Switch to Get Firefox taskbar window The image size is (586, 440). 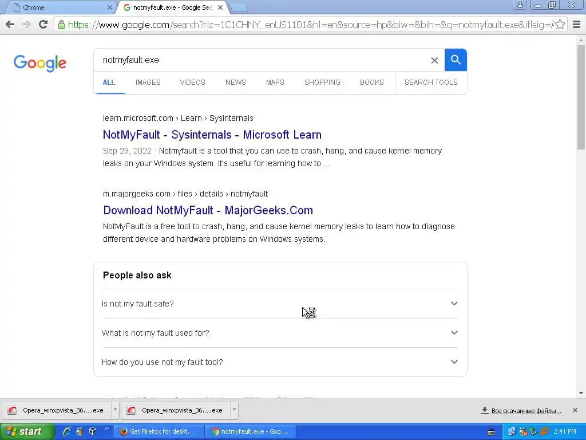(159, 431)
